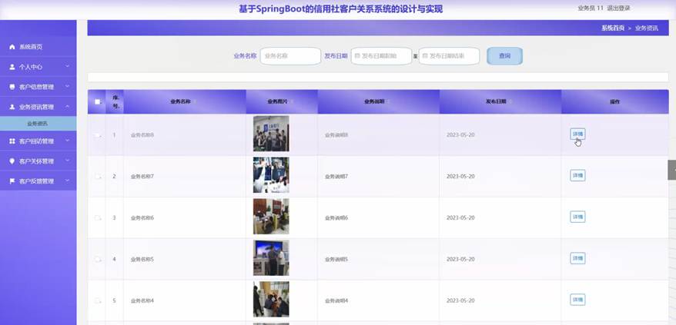676x325 pixels.
Task: Click the 业务说明6 cell text
Action: [x=336, y=217]
